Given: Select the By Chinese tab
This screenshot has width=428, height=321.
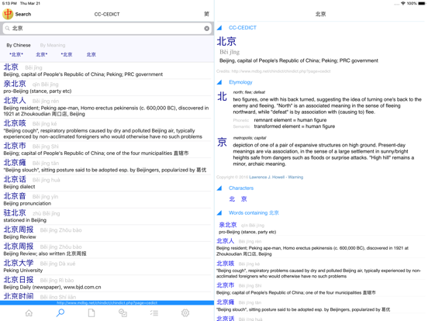Looking at the screenshot, I should 19,45.
